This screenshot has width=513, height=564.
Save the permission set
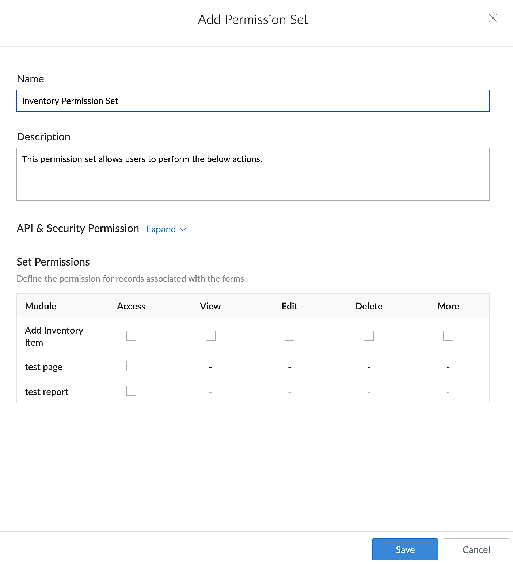pos(405,549)
